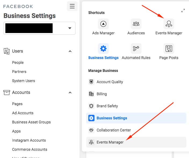Screen dimensions: 189x158
Task: Select Billing menu entry
Action: click(x=136, y=94)
